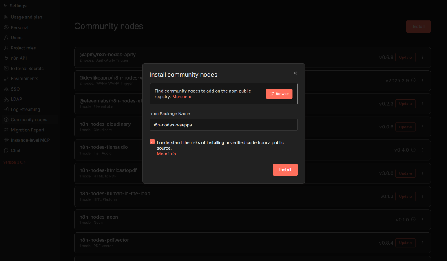This screenshot has width=447, height=261.
Task: Select Instance-level MCP in sidebar
Action: coord(31,140)
